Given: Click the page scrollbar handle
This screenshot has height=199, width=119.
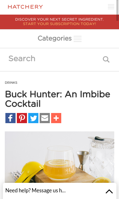Looking at the screenshot, I should click(x=117, y=10).
